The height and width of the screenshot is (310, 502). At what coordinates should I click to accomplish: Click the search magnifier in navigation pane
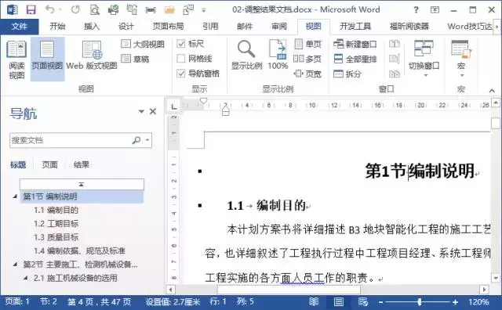[136, 140]
